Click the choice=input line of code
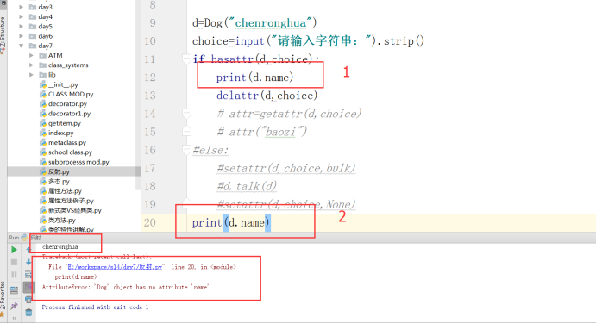The height and width of the screenshot is (323, 596). point(308,41)
